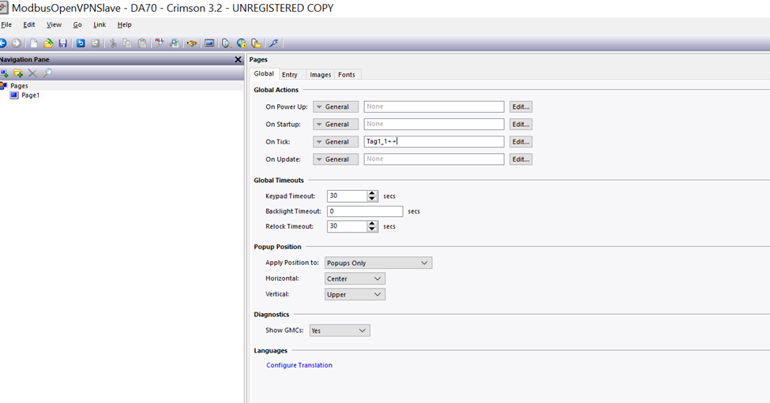Click the Copy icon in toolbar
The height and width of the screenshot is (403, 770).
click(x=127, y=43)
